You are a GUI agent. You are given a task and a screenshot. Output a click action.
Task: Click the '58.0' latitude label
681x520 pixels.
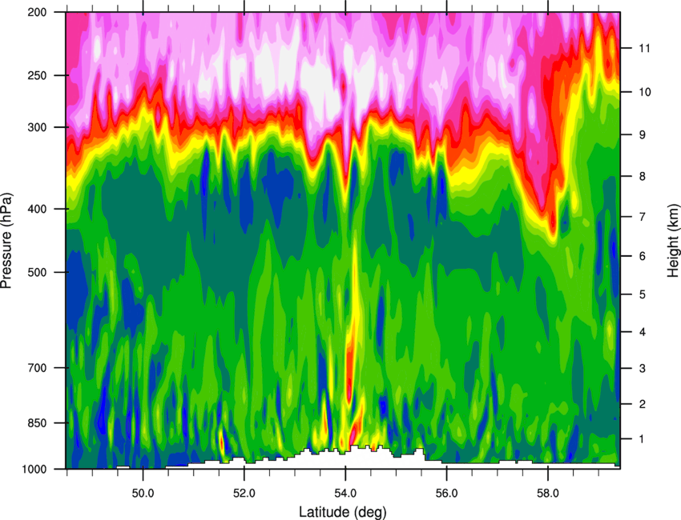tap(548, 493)
